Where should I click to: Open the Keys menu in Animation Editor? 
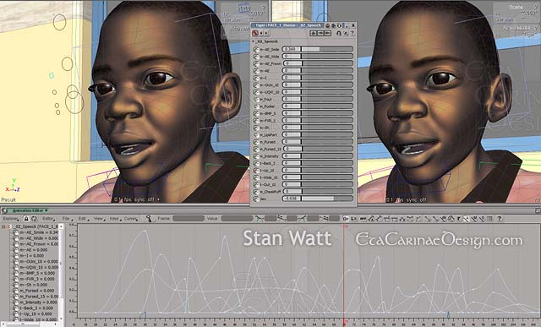115,219
